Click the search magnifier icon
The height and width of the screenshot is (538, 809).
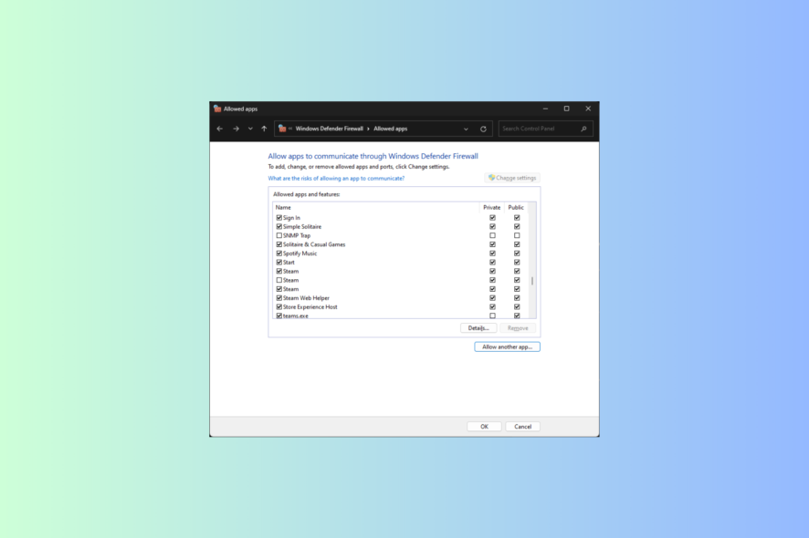tap(583, 128)
